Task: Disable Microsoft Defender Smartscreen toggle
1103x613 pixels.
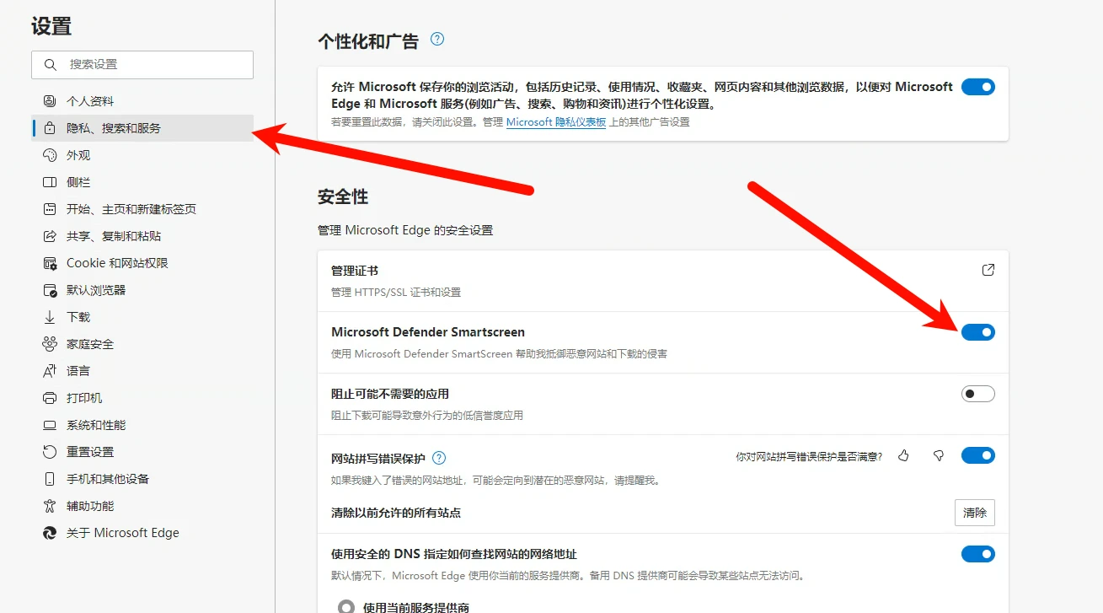Action: click(x=977, y=332)
